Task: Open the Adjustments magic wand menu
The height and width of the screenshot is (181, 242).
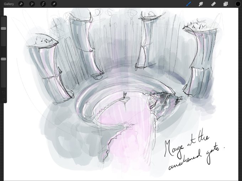Action: coord(32,4)
